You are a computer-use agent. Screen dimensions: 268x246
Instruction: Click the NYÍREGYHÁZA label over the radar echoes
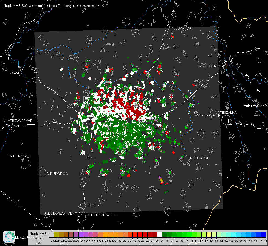[x=114, y=133]
